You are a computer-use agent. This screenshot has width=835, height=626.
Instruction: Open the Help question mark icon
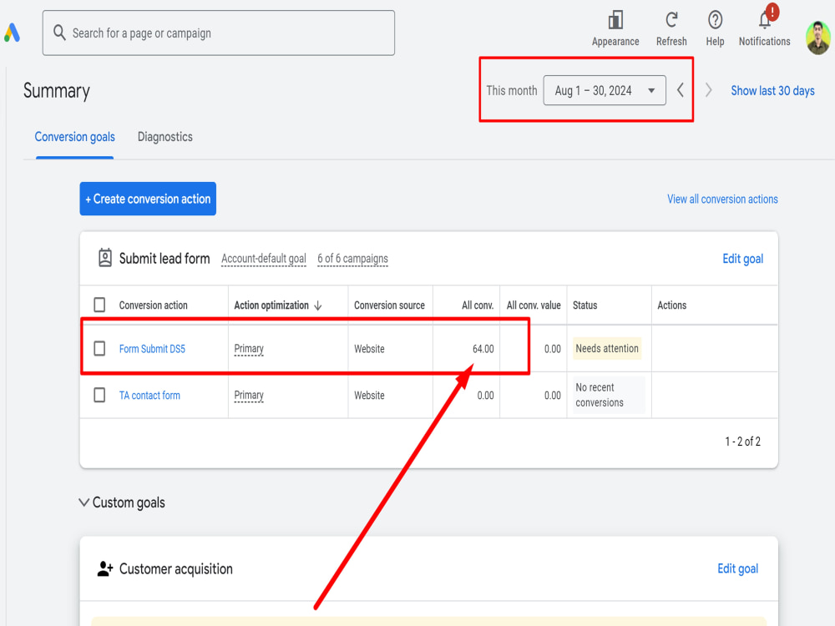click(716, 20)
